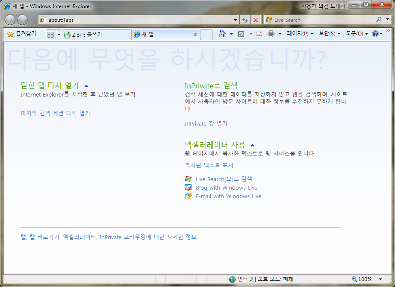The height and width of the screenshot is (287, 395).
Task: Collapse the 닫힌 탭 다시 열기 section arrow
Action: pyautogui.click(x=86, y=86)
